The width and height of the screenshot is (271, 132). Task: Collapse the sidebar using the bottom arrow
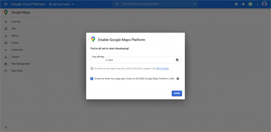(6, 128)
